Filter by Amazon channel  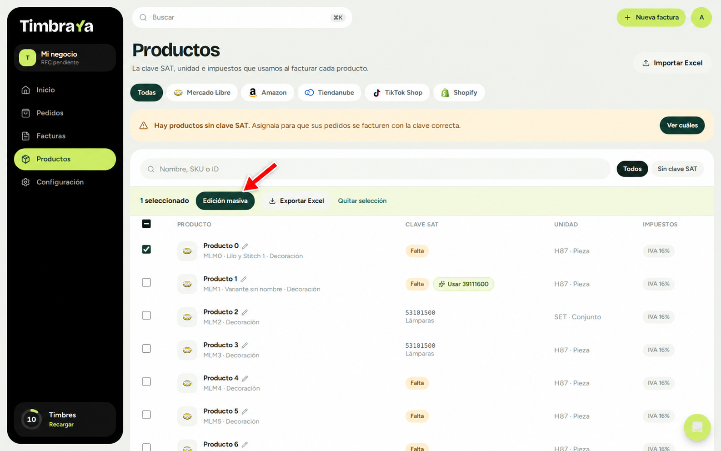pos(267,93)
